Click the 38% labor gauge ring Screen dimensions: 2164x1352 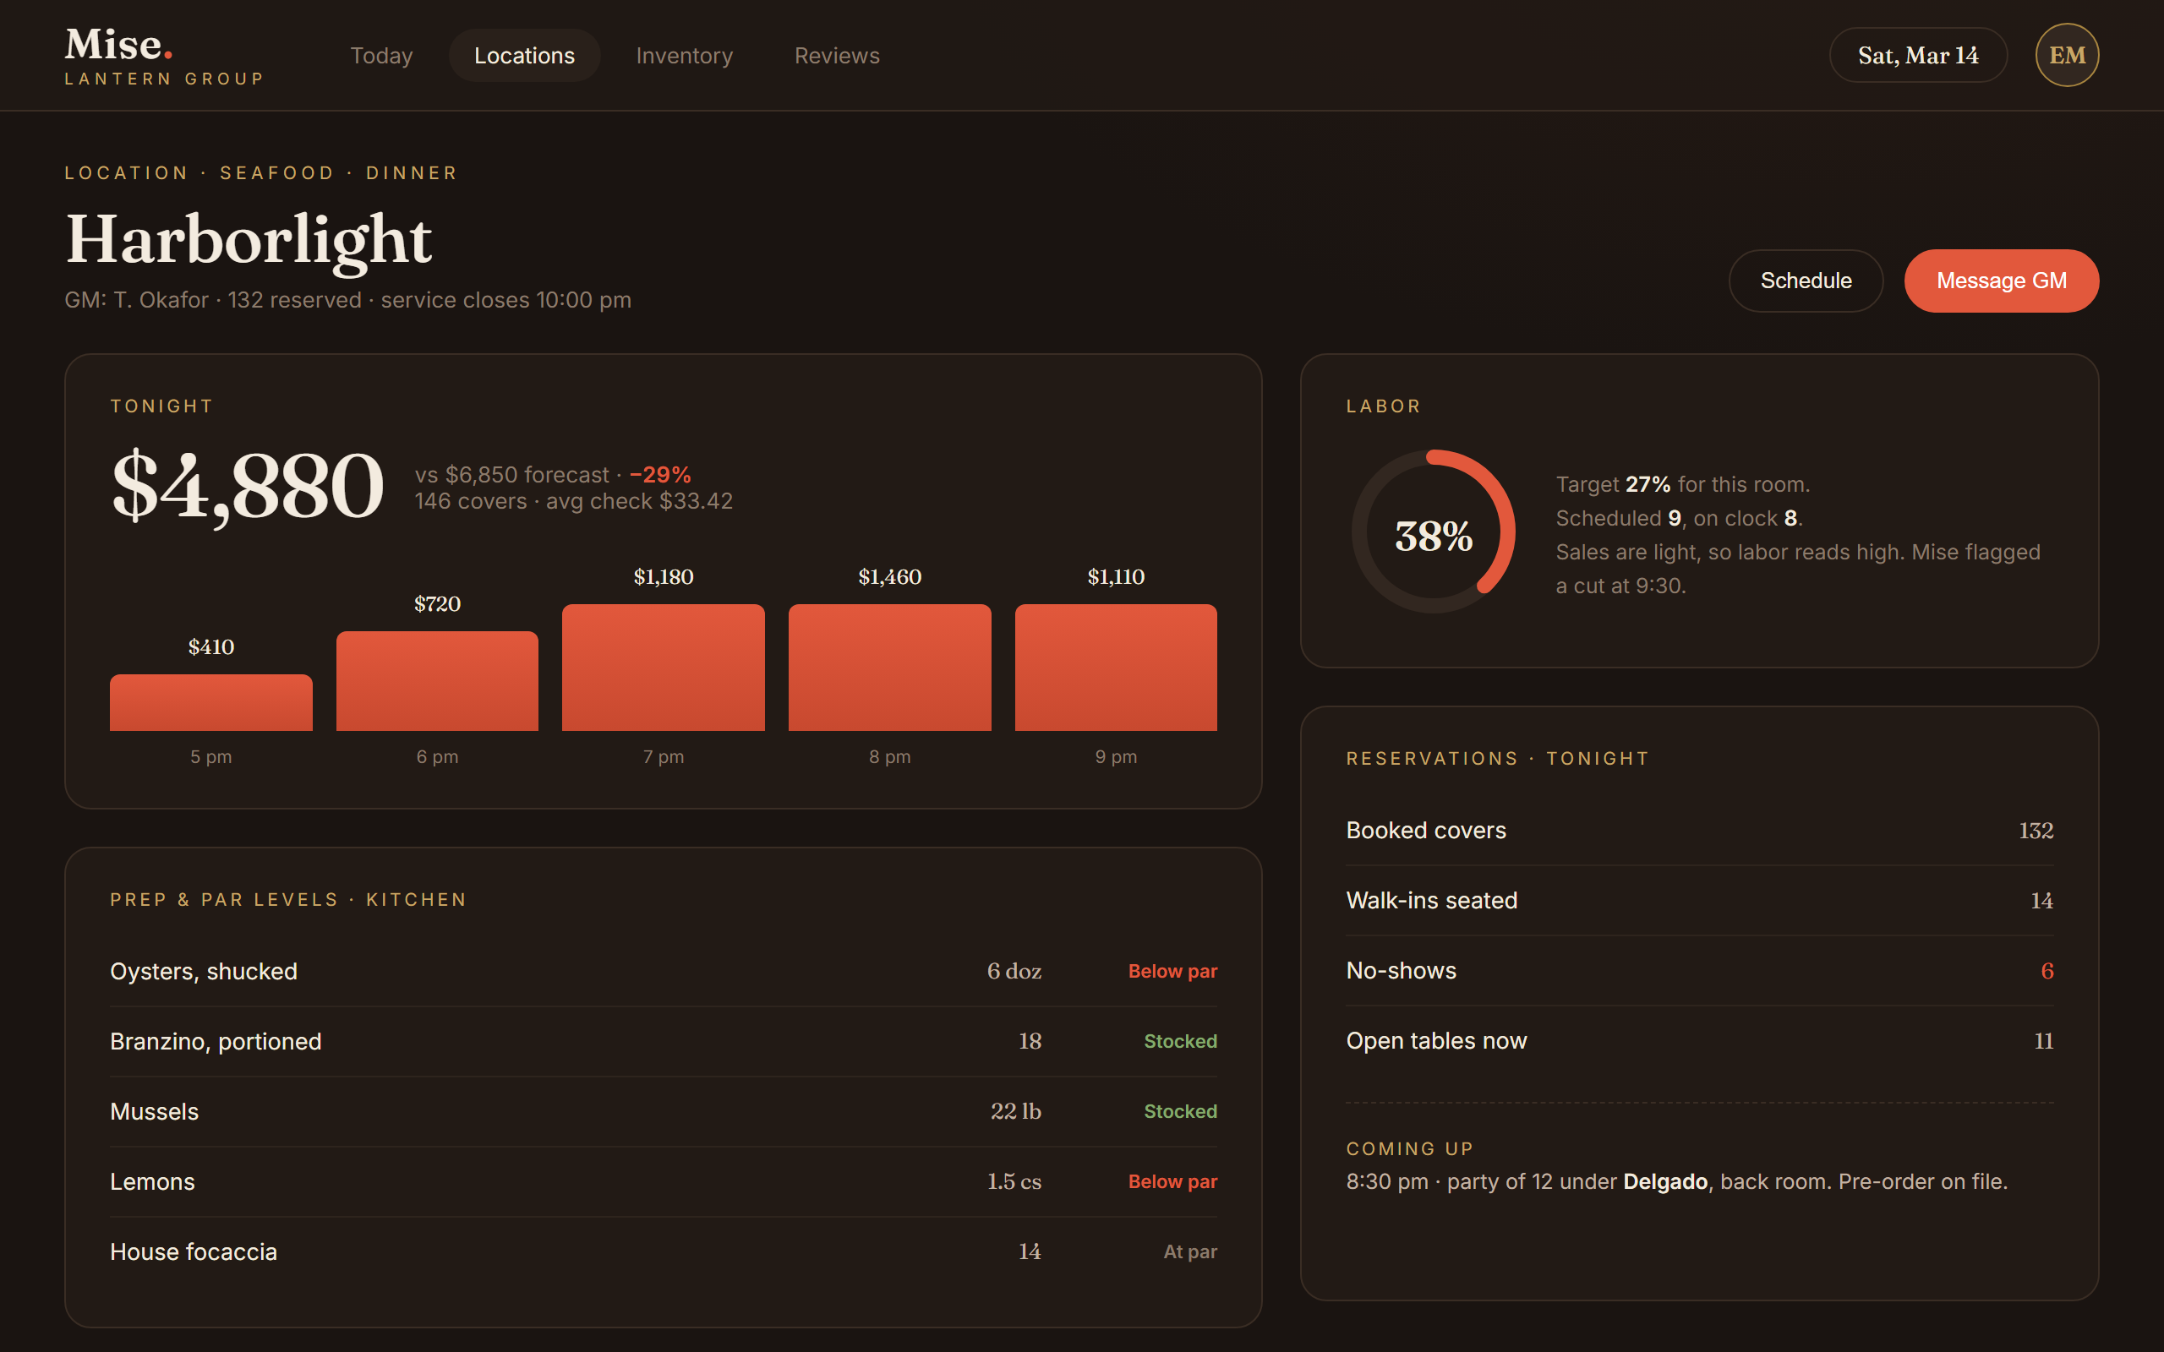click(1434, 532)
